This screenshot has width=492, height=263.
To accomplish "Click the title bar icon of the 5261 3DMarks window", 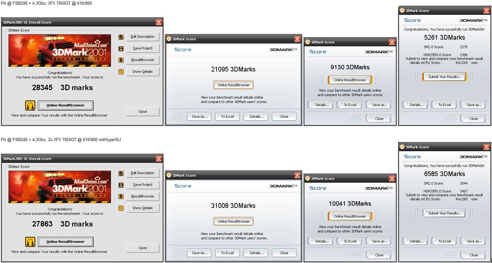I will (x=402, y=10).
